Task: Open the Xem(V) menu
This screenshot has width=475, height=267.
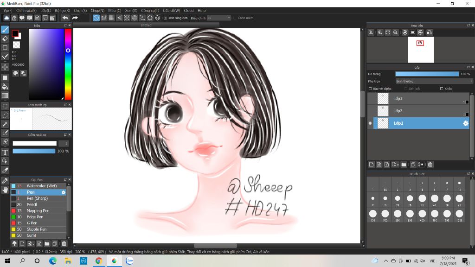Action: click(131, 11)
